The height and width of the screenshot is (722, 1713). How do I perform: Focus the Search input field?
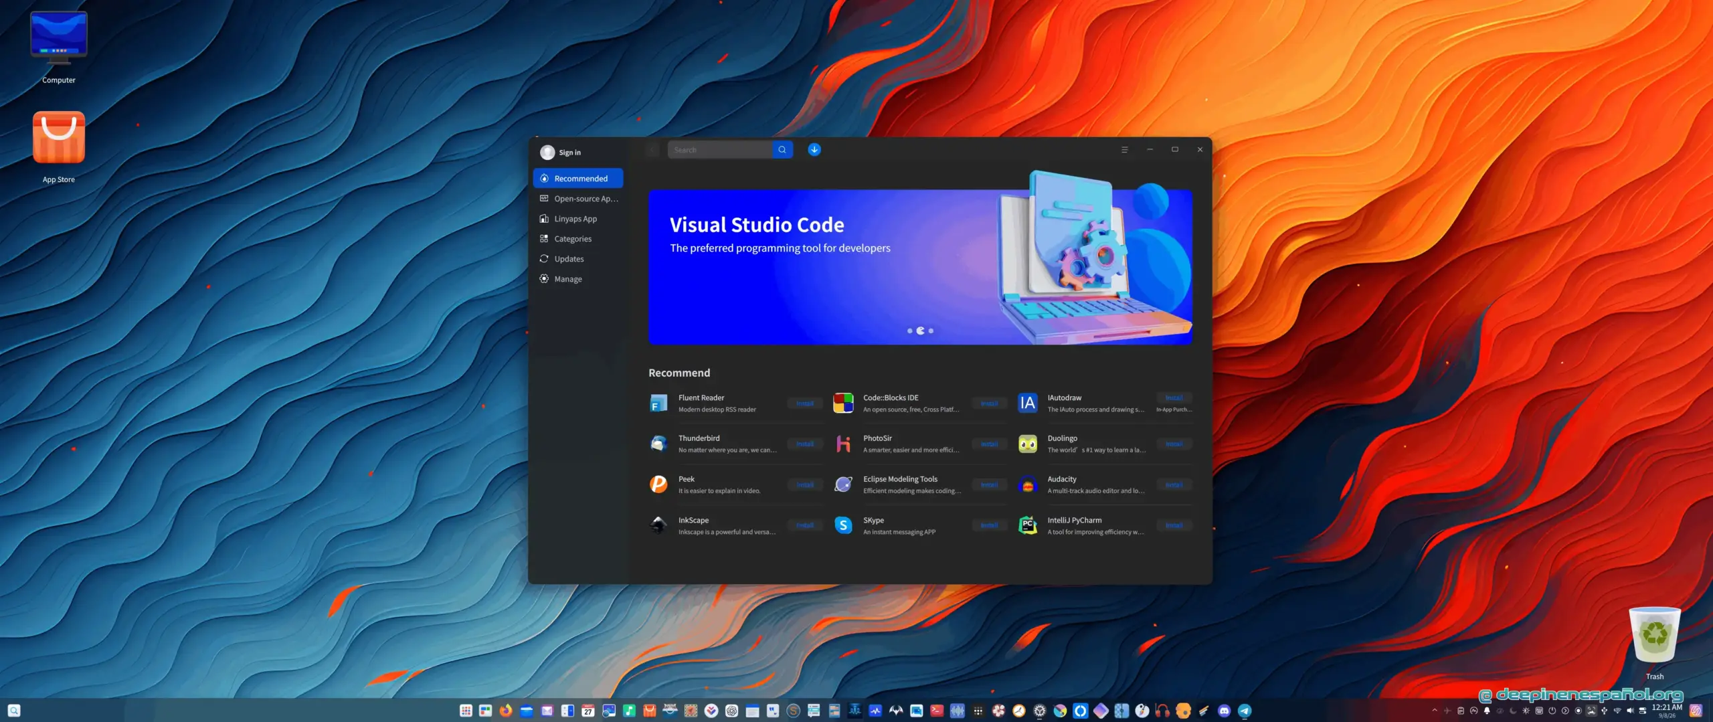[720, 149]
